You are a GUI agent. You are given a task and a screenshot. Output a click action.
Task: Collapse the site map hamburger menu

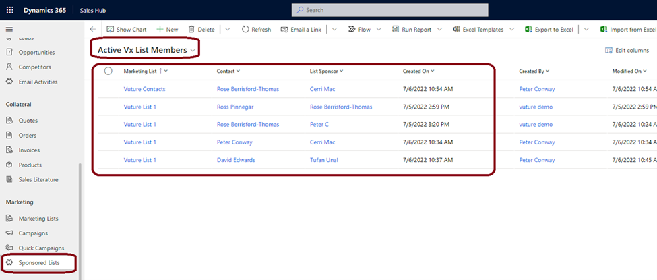tap(9, 30)
